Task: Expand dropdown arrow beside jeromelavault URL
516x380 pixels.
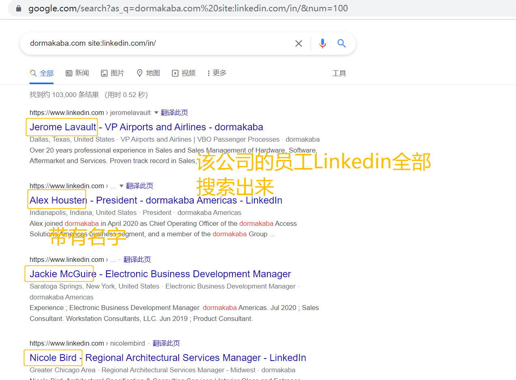Action: [x=156, y=113]
